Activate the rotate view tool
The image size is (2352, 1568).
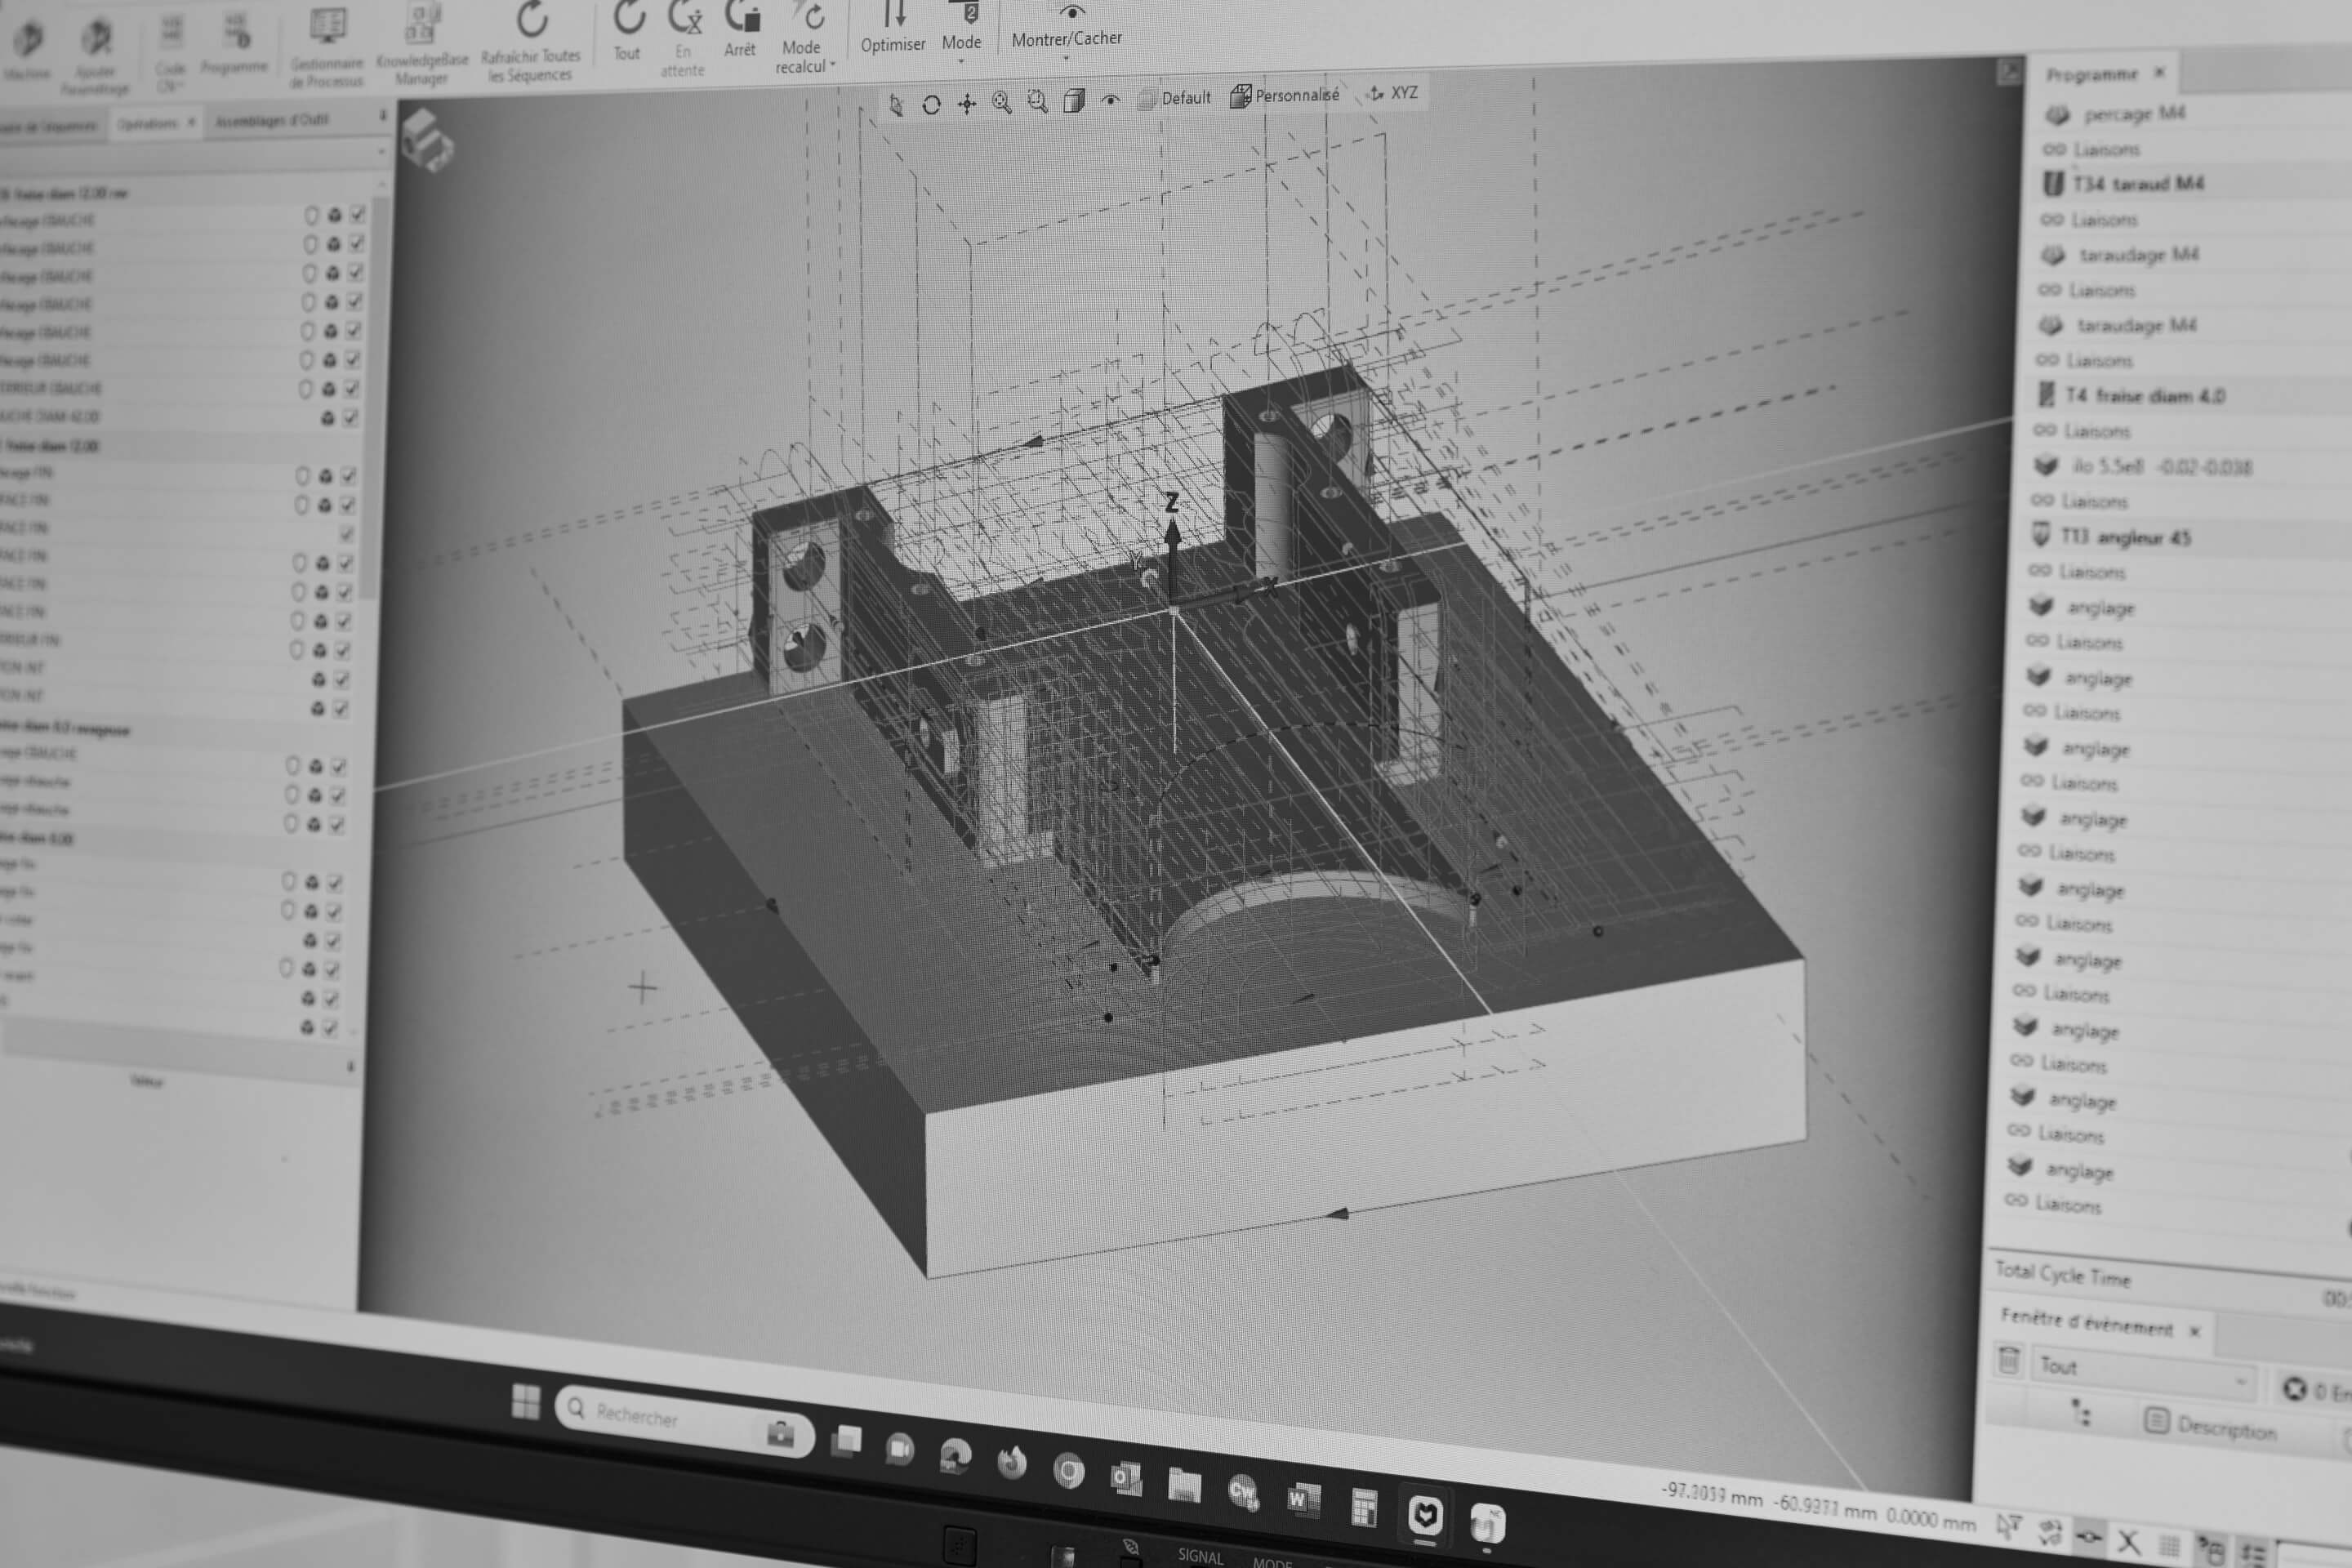point(932,105)
